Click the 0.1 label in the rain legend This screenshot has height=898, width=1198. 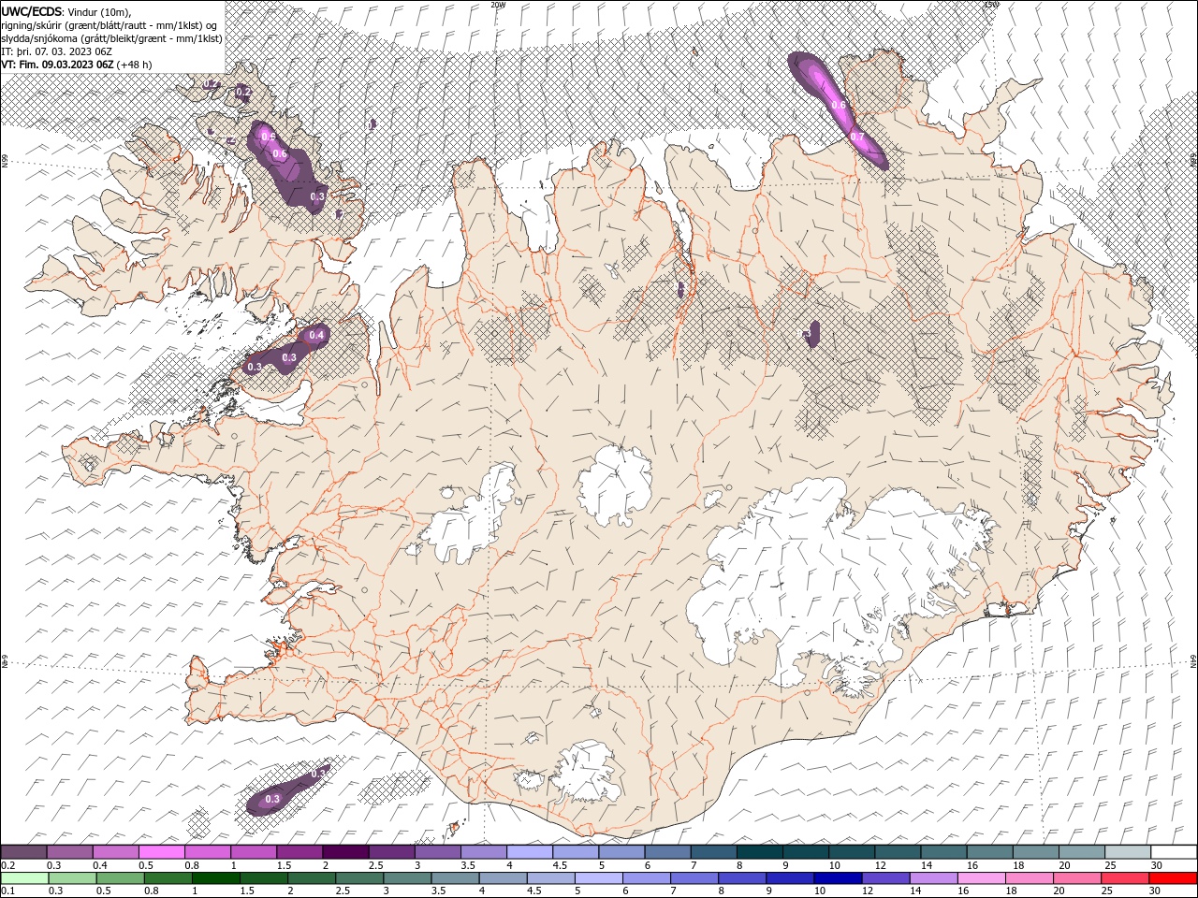pyautogui.click(x=7, y=891)
